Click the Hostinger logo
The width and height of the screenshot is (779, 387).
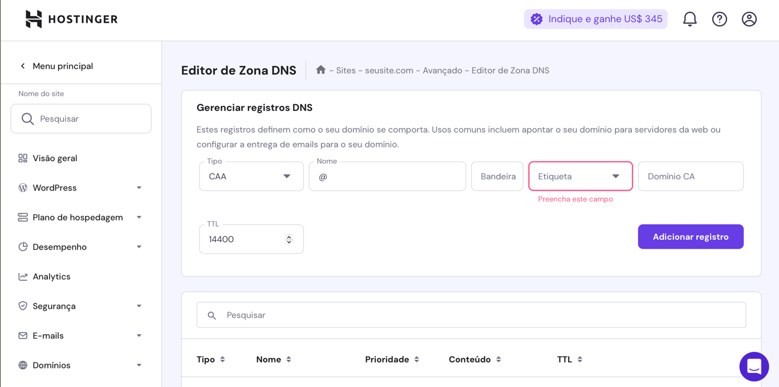point(70,19)
